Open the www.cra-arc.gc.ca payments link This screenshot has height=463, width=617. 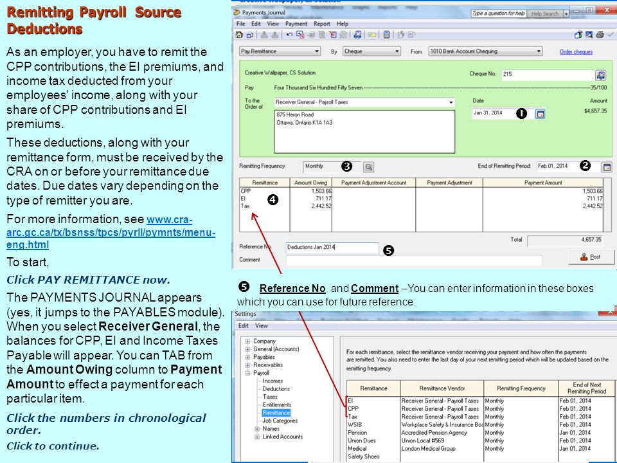click(x=111, y=232)
